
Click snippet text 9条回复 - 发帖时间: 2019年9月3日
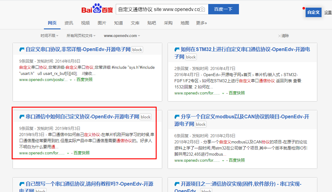click(50, 129)
